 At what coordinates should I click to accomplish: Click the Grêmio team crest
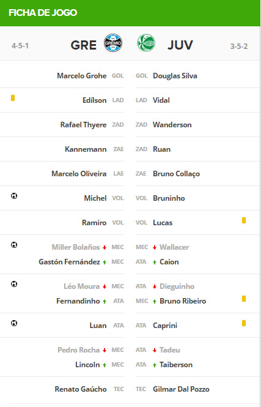[113, 43]
